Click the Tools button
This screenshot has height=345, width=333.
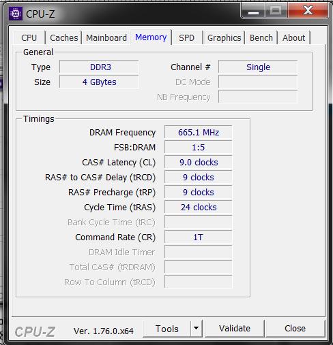point(167,329)
